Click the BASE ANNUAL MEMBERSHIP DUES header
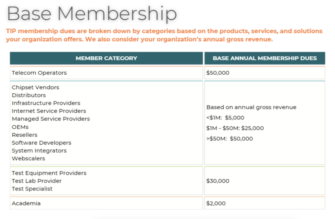 pos(265,58)
